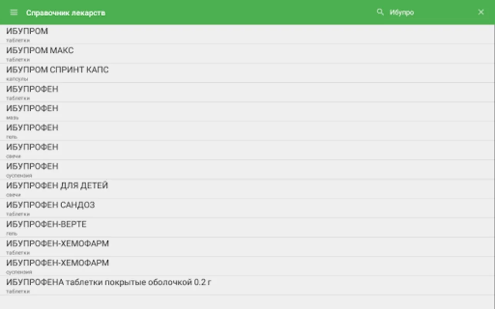
Task: Open ИБУПРОФЕН ДЛЯ ДЕТЕЙ entry
Action: pos(247,189)
